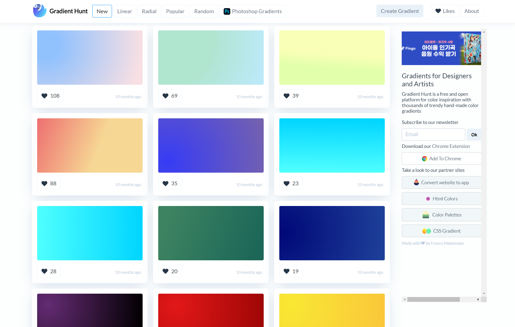Screen dimensions: 515x327
Task: Submit newsletter email with Ok button
Action: tap(474, 134)
